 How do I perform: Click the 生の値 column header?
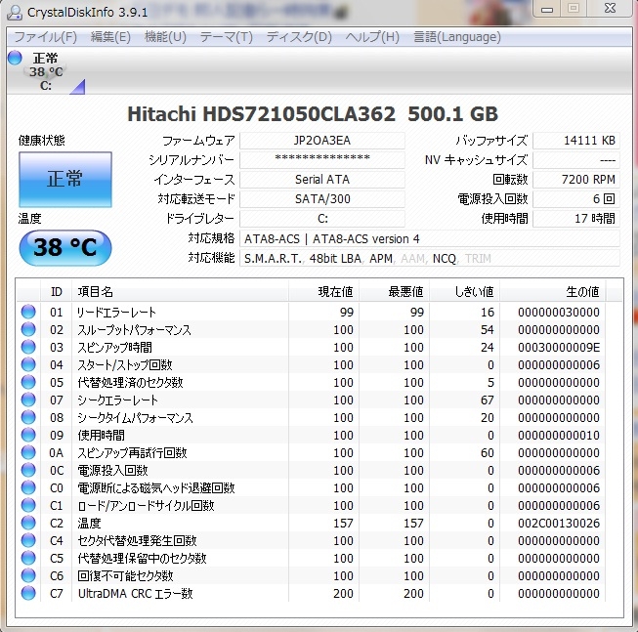point(582,291)
